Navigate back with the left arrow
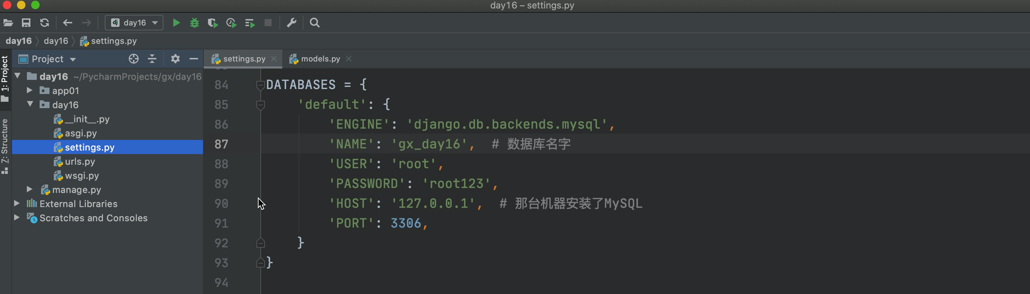1030x294 pixels. pos(67,23)
